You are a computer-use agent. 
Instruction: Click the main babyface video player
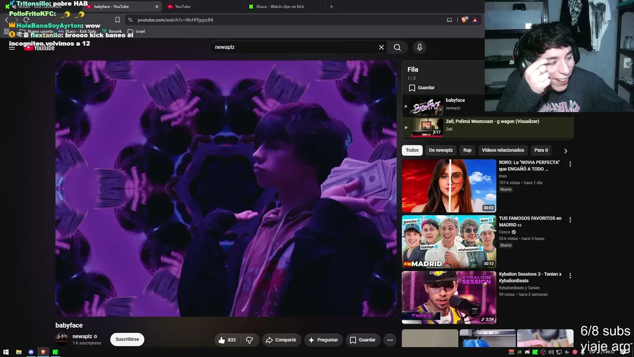coord(226,188)
